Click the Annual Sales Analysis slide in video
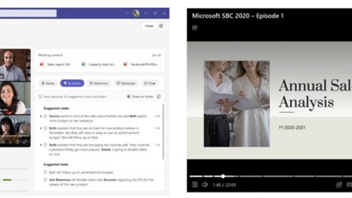The height and width of the screenshot is (198, 352). (269, 100)
